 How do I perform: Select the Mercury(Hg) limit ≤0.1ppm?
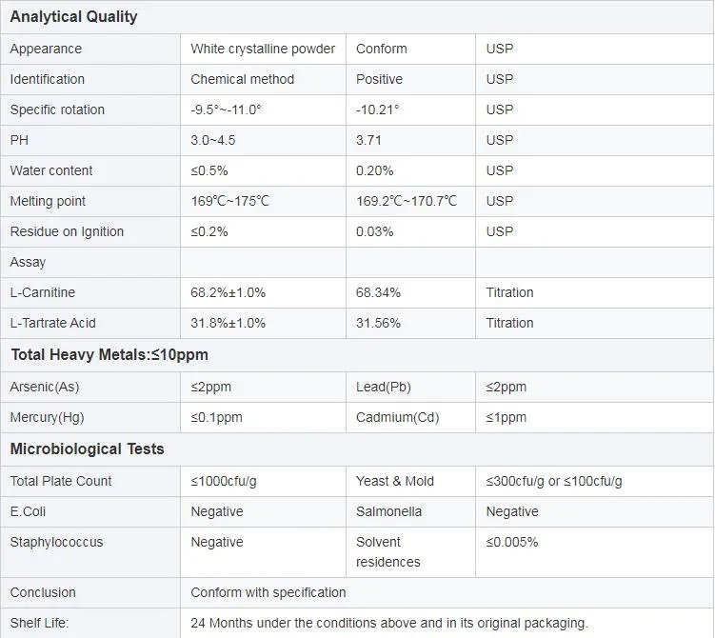coord(216,417)
